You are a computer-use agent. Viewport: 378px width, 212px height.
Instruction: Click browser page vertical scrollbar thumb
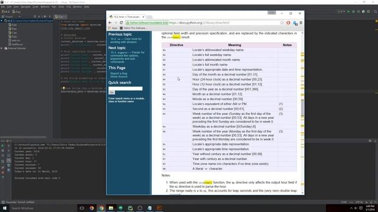point(302,107)
